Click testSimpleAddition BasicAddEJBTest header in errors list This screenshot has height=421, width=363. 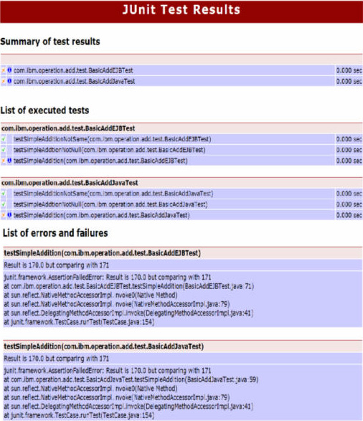[x=182, y=253]
